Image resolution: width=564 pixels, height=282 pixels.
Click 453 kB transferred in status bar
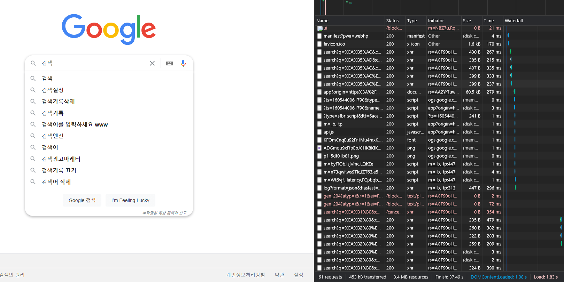pos(368,277)
